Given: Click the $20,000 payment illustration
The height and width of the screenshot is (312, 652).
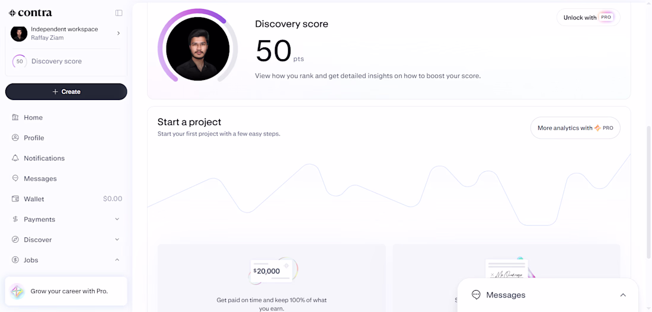Looking at the screenshot, I should (x=273, y=271).
